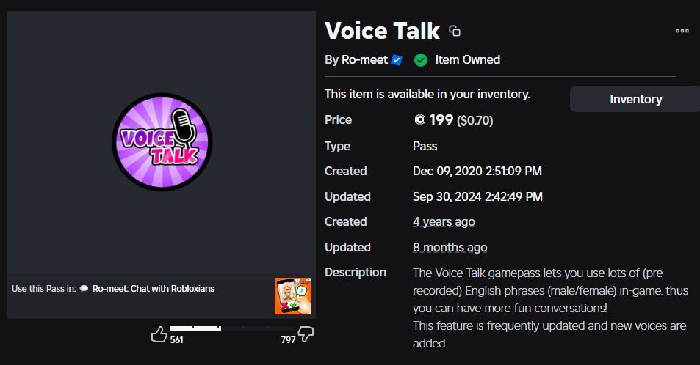Click the green Item Owned checkmark icon

(421, 60)
